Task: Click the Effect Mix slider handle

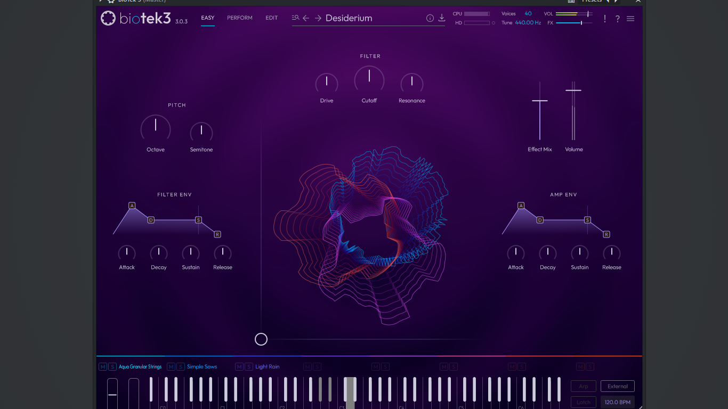Action: (540, 101)
